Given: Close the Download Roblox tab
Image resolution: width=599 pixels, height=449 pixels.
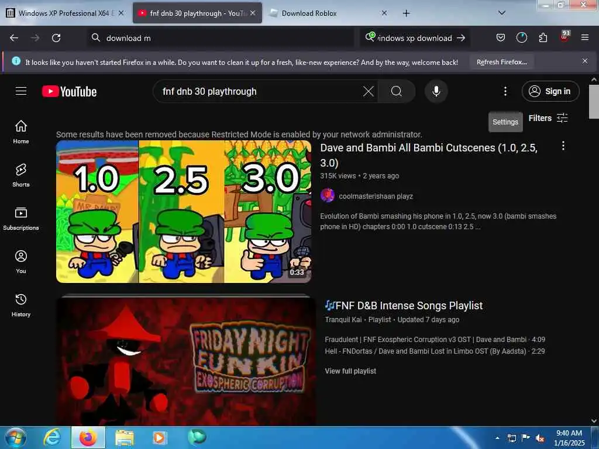Looking at the screenshot, I should (x=384, y=13).
